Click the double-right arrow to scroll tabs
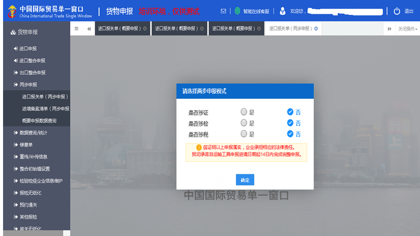 389,29
